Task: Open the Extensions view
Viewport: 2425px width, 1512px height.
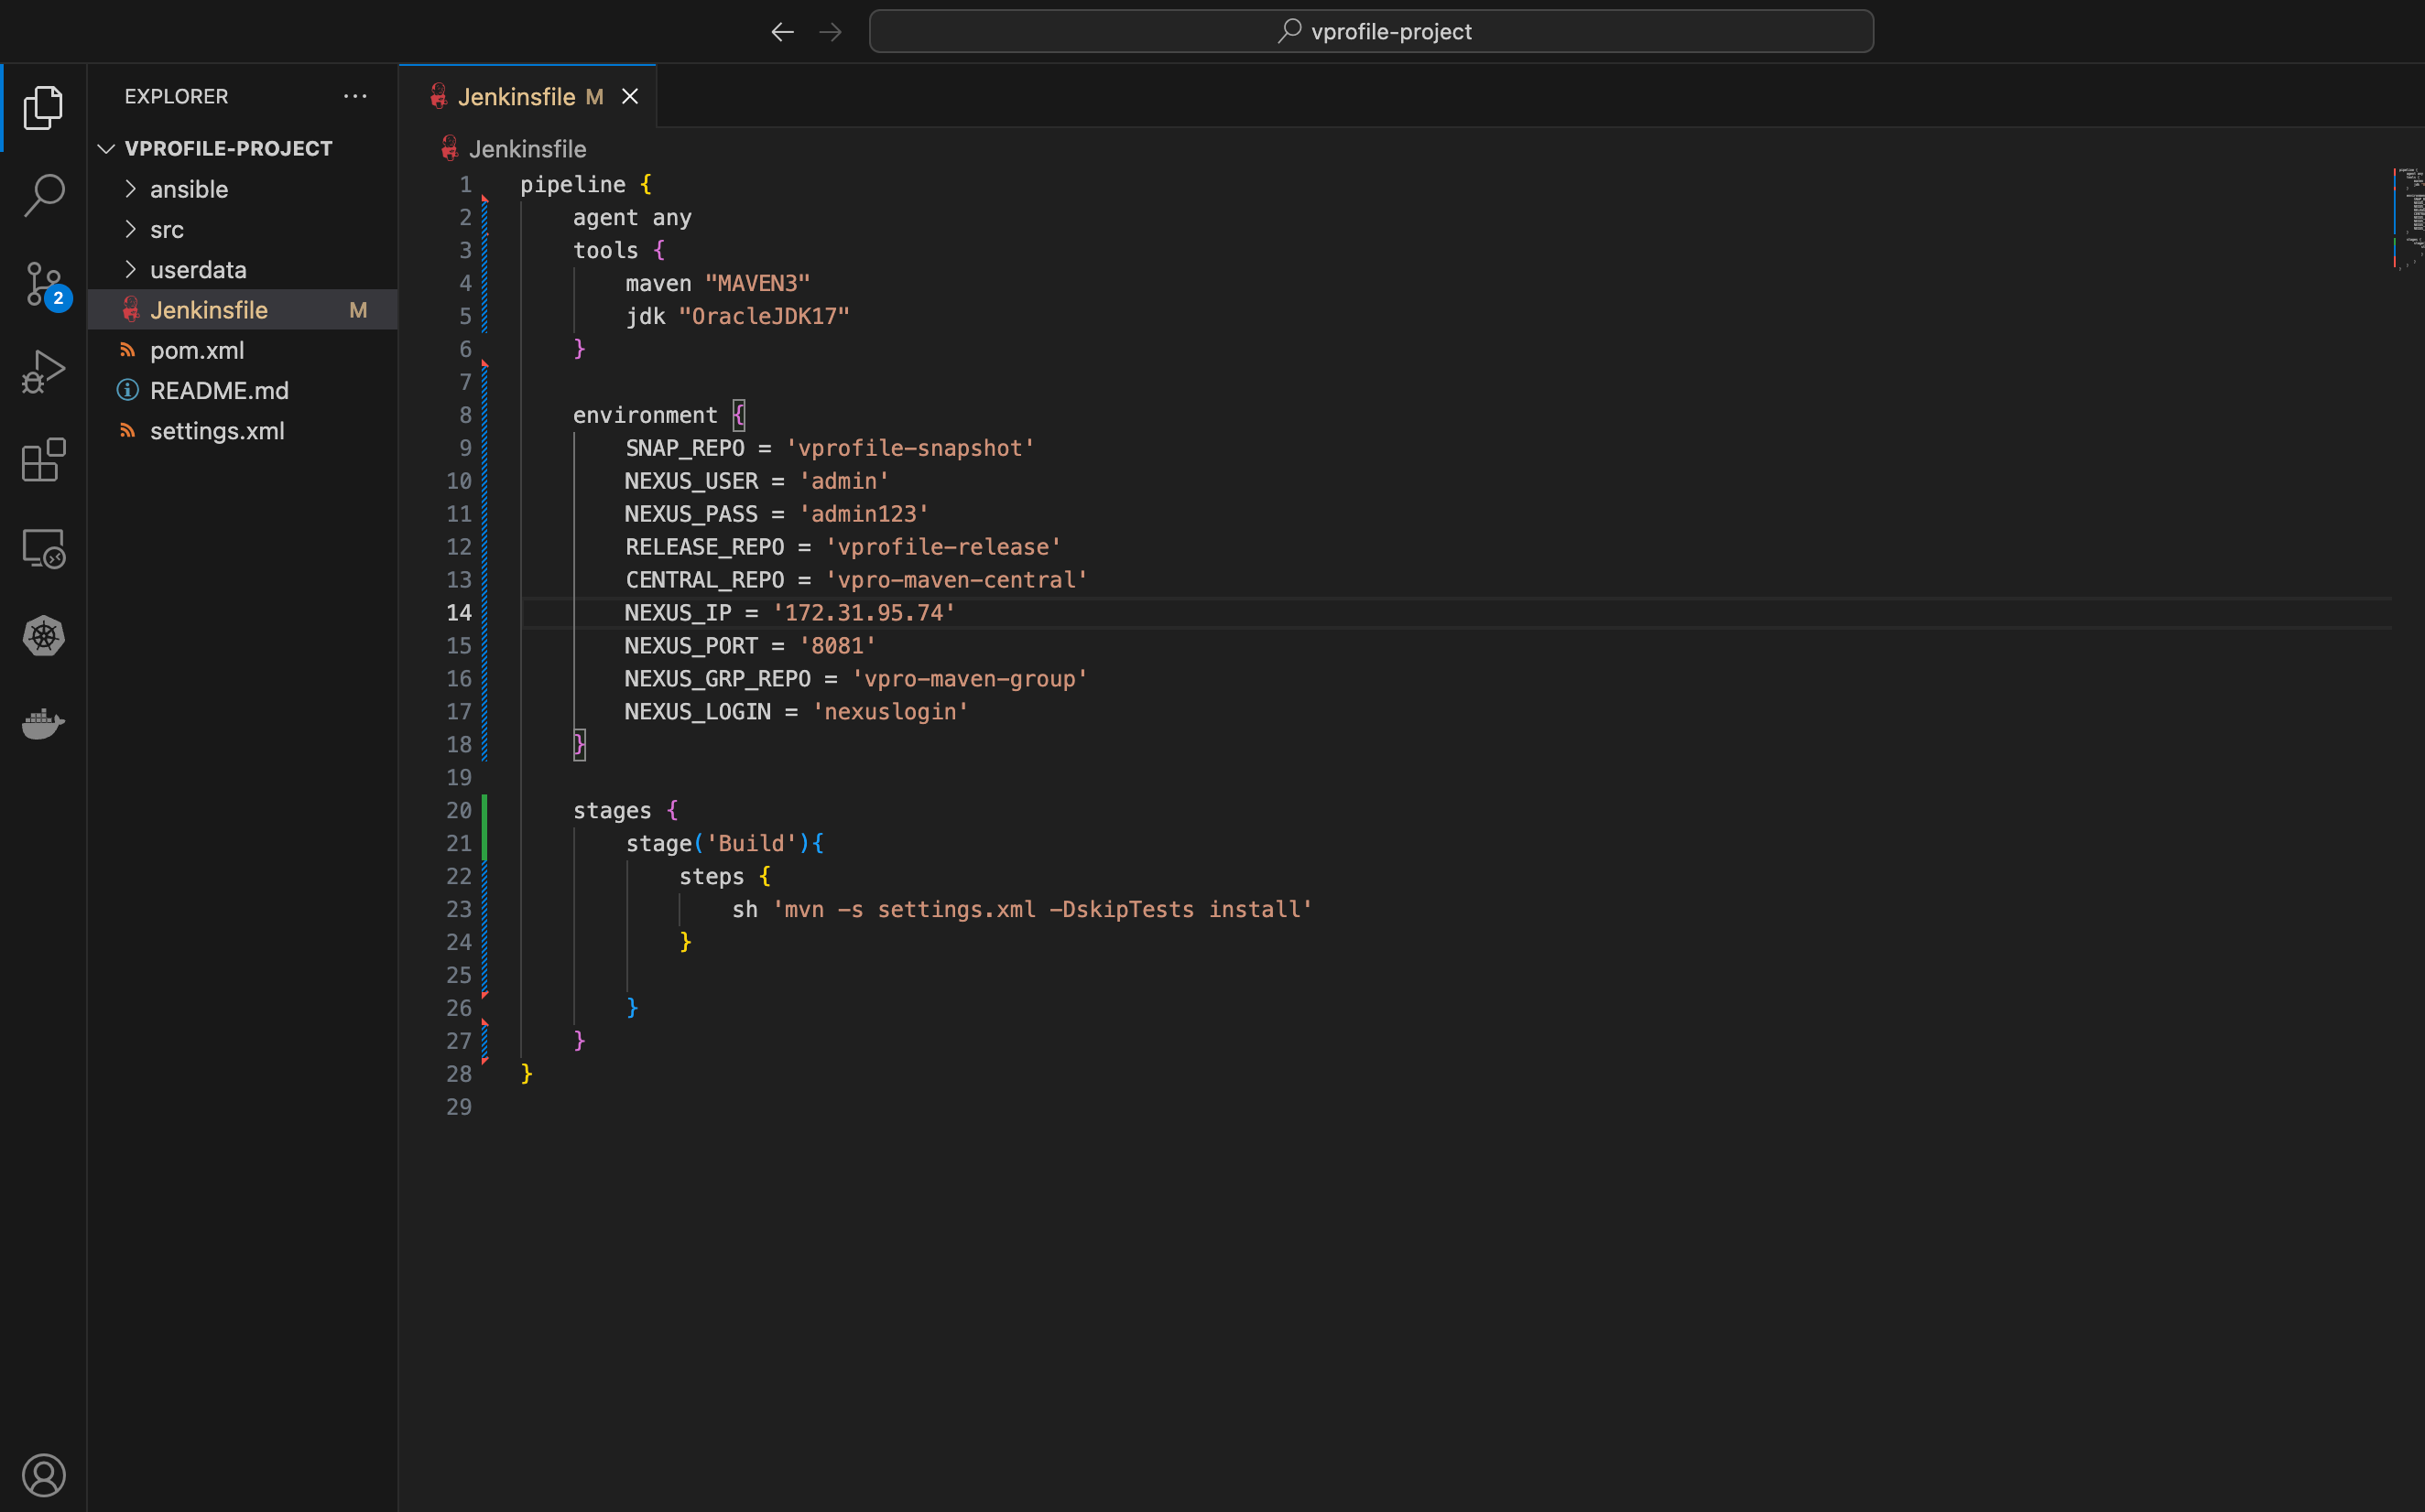Action: pos(43,460)
